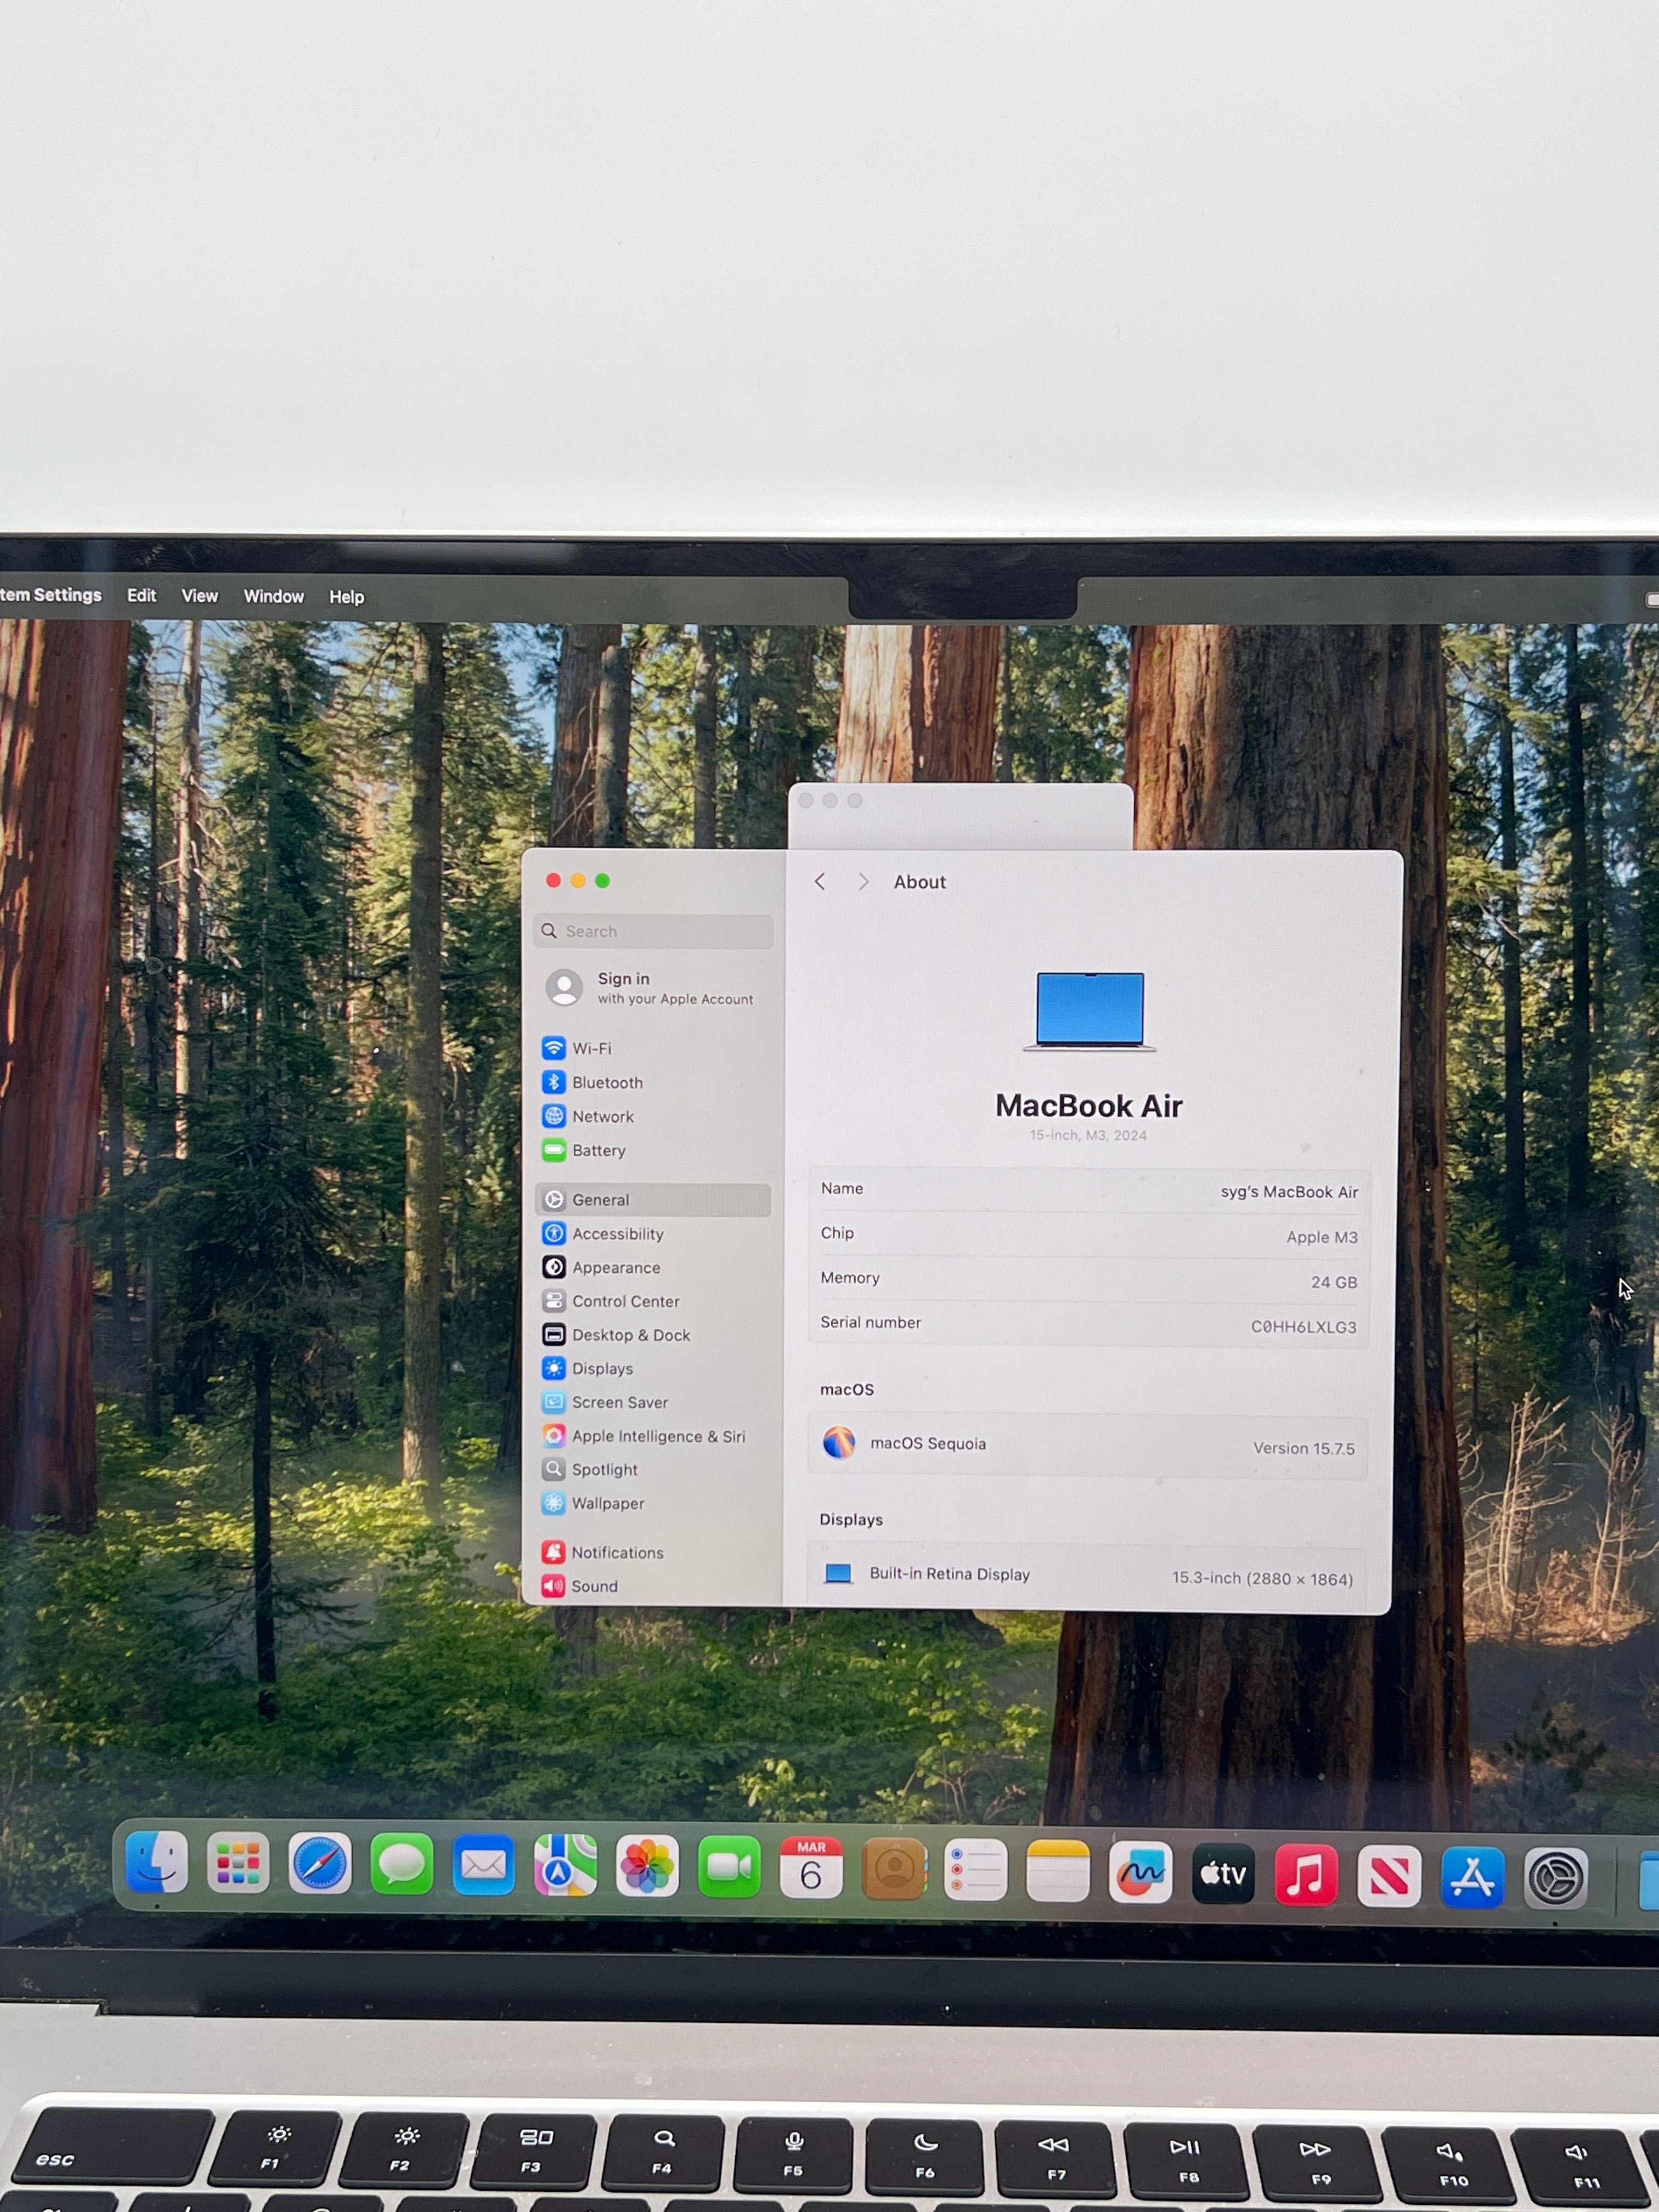Open Messages from the Dock
This screenshot has width=1659, height=2212.
pos(402,1864)
